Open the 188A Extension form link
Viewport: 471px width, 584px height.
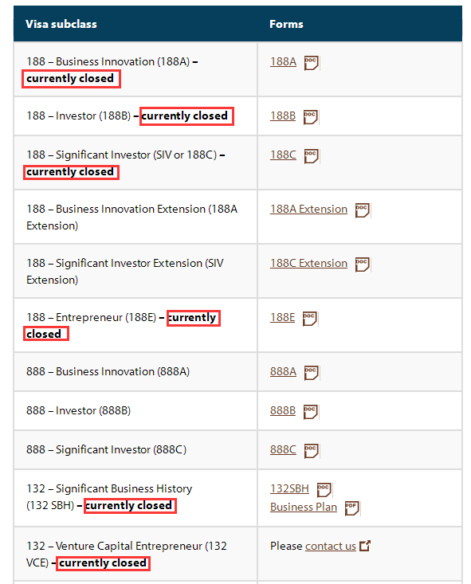(x=308, y=209)
